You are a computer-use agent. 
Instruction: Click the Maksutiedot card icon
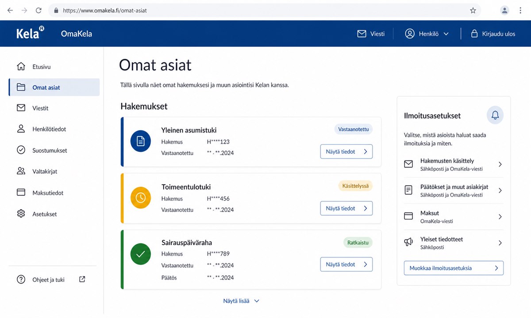pyautogui.click(x=21, y=193)
